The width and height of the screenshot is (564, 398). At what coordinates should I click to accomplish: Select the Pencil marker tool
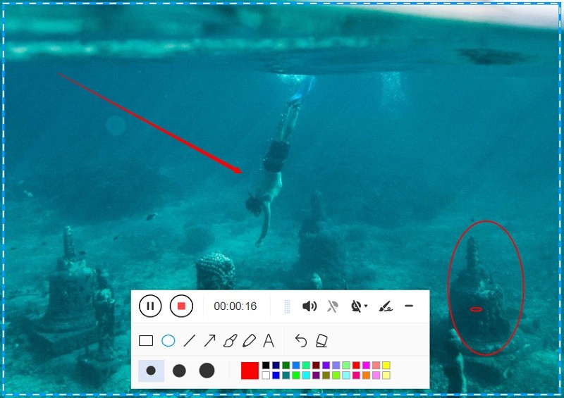(x=249, y=341)
